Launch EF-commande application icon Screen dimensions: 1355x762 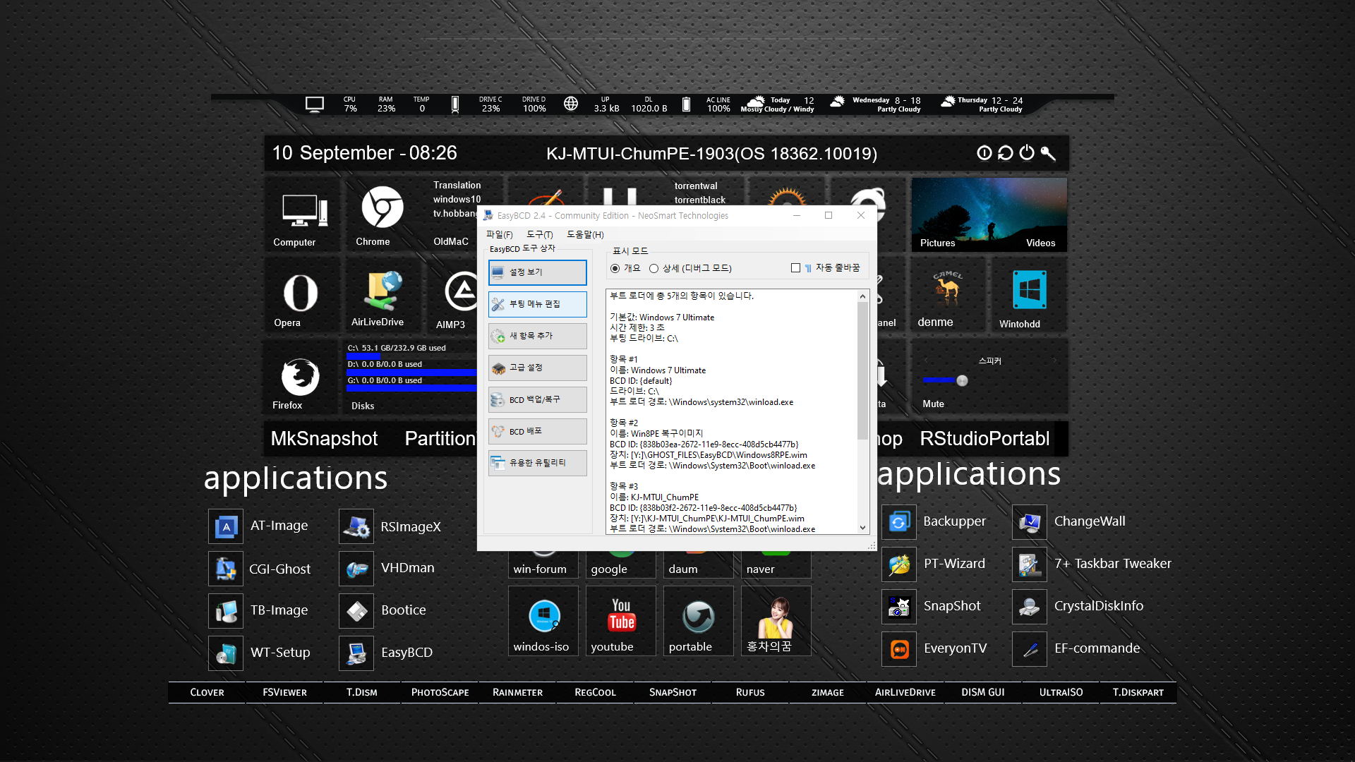coord(1030,649)
